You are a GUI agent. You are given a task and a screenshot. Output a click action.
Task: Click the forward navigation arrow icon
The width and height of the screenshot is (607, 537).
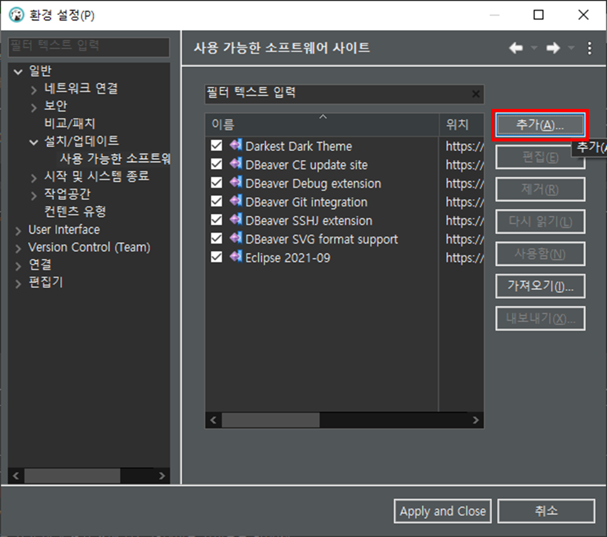[553, 48]
